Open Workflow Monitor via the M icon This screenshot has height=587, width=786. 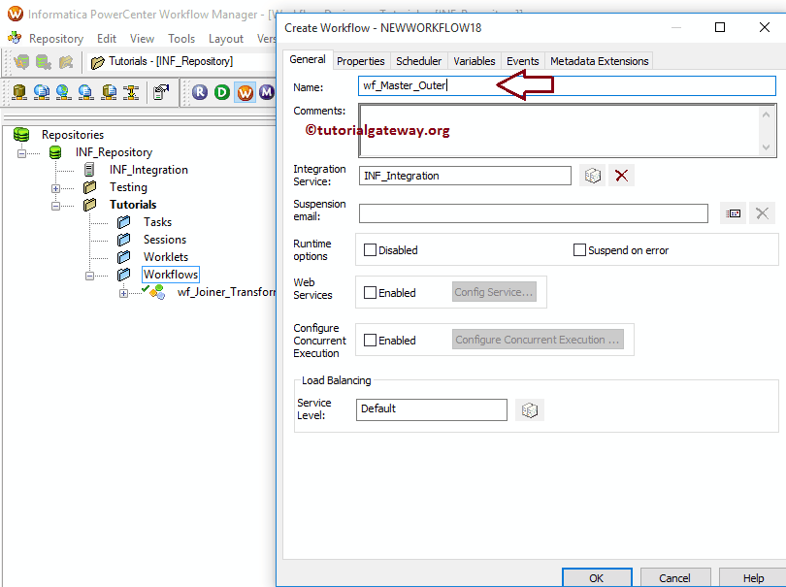click(266, 92)
